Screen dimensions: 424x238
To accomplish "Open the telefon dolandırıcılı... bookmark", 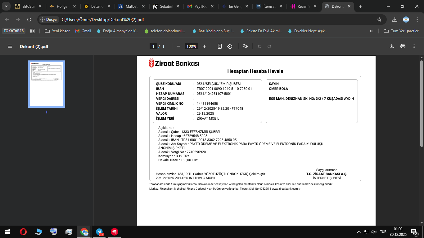I will 165,31.
